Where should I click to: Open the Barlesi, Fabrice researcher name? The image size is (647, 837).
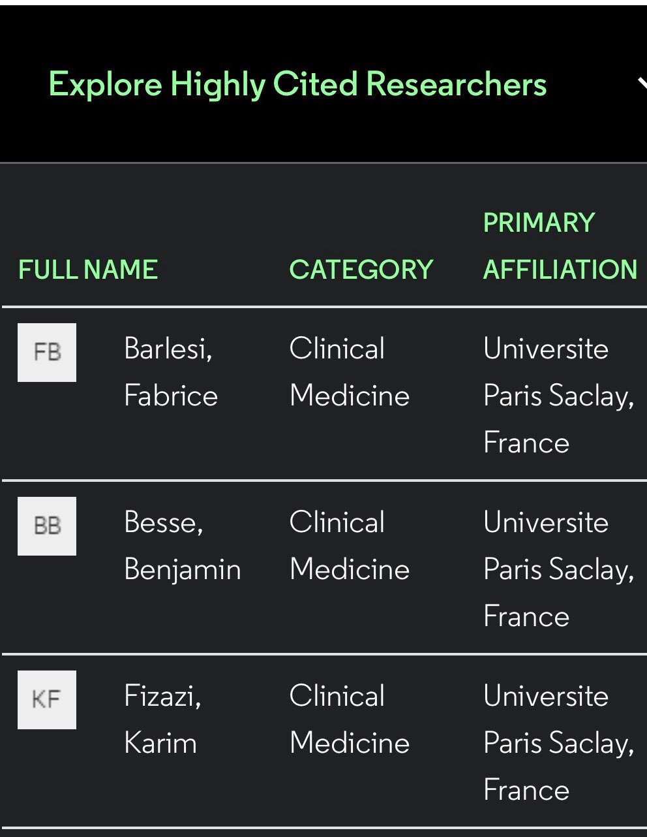(170, 372)
